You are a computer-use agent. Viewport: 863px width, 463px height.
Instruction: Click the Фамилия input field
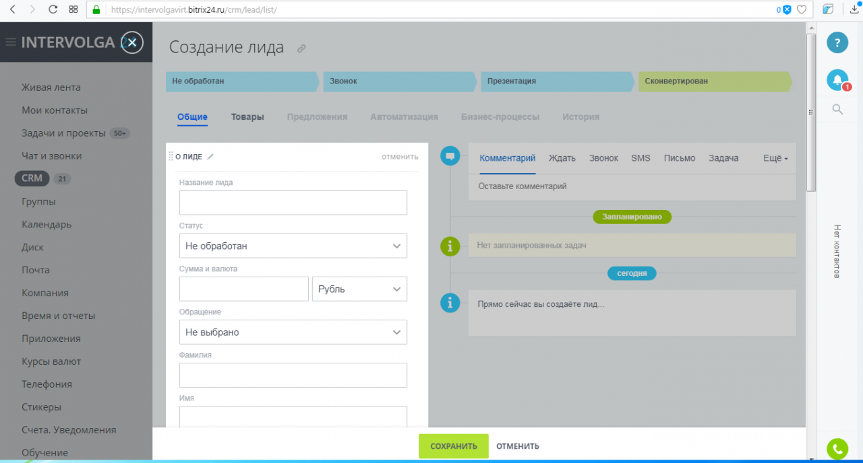(293, 375)
